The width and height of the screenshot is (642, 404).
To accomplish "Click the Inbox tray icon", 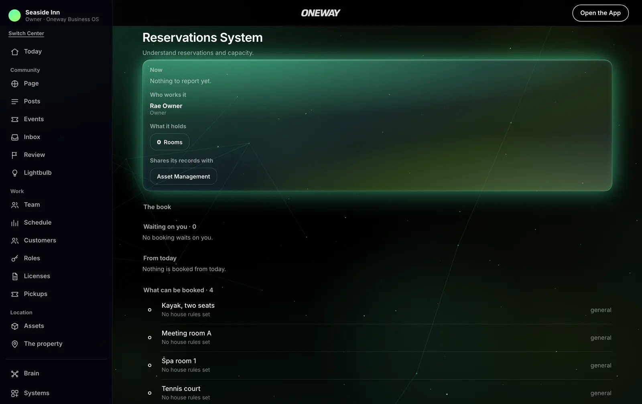I will [15, 137].
